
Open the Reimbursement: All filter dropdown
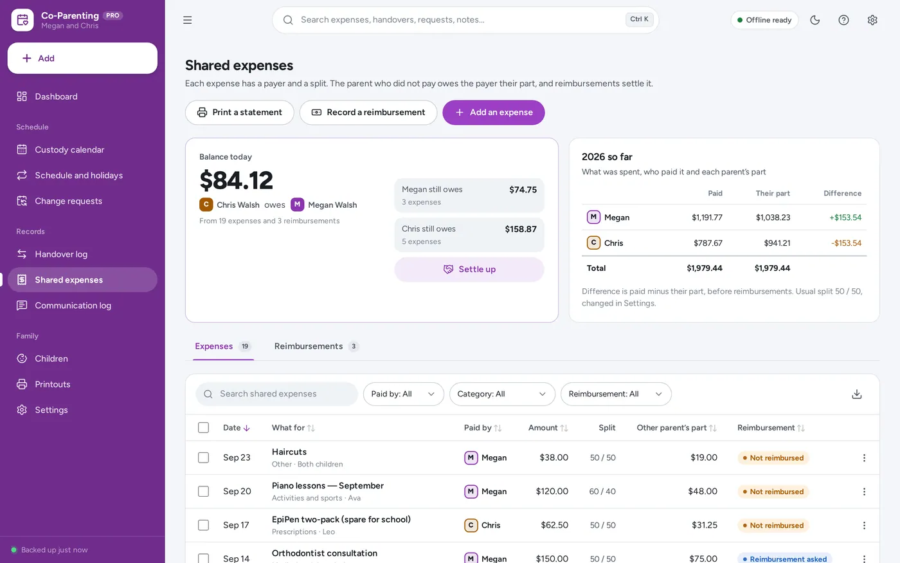(616, 394)
